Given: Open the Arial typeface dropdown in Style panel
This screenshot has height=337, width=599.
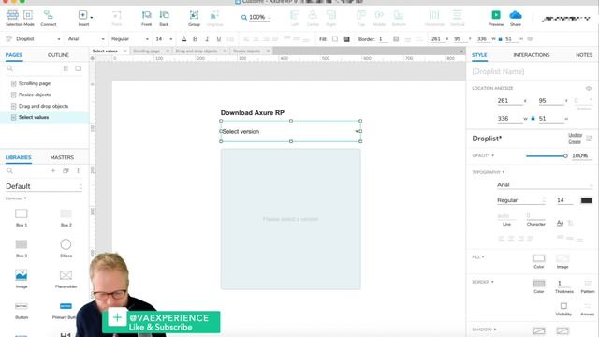Looking at the screenshot, I should [544, 185].
